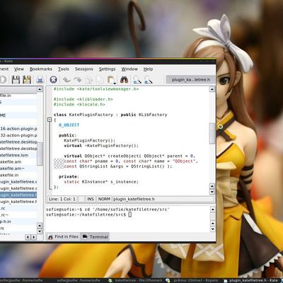The width and height of the screenshot is (283, 283).
Task: Click the Paste clipboard icon
Action: tap(111, 80)
